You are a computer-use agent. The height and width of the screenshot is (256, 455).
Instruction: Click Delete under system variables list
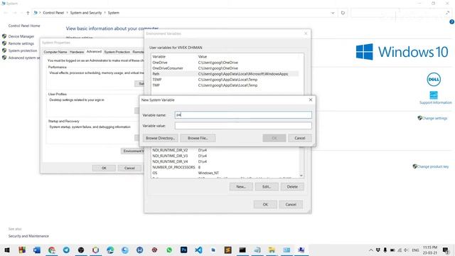(x=292, y=186)
